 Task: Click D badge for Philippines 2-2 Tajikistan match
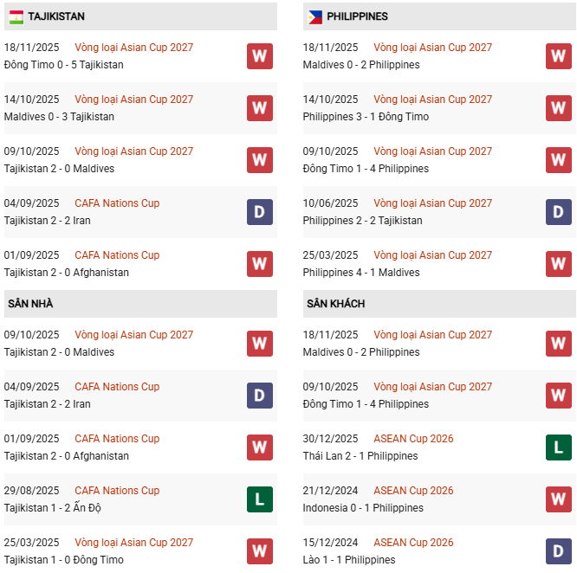pos(558,212)
